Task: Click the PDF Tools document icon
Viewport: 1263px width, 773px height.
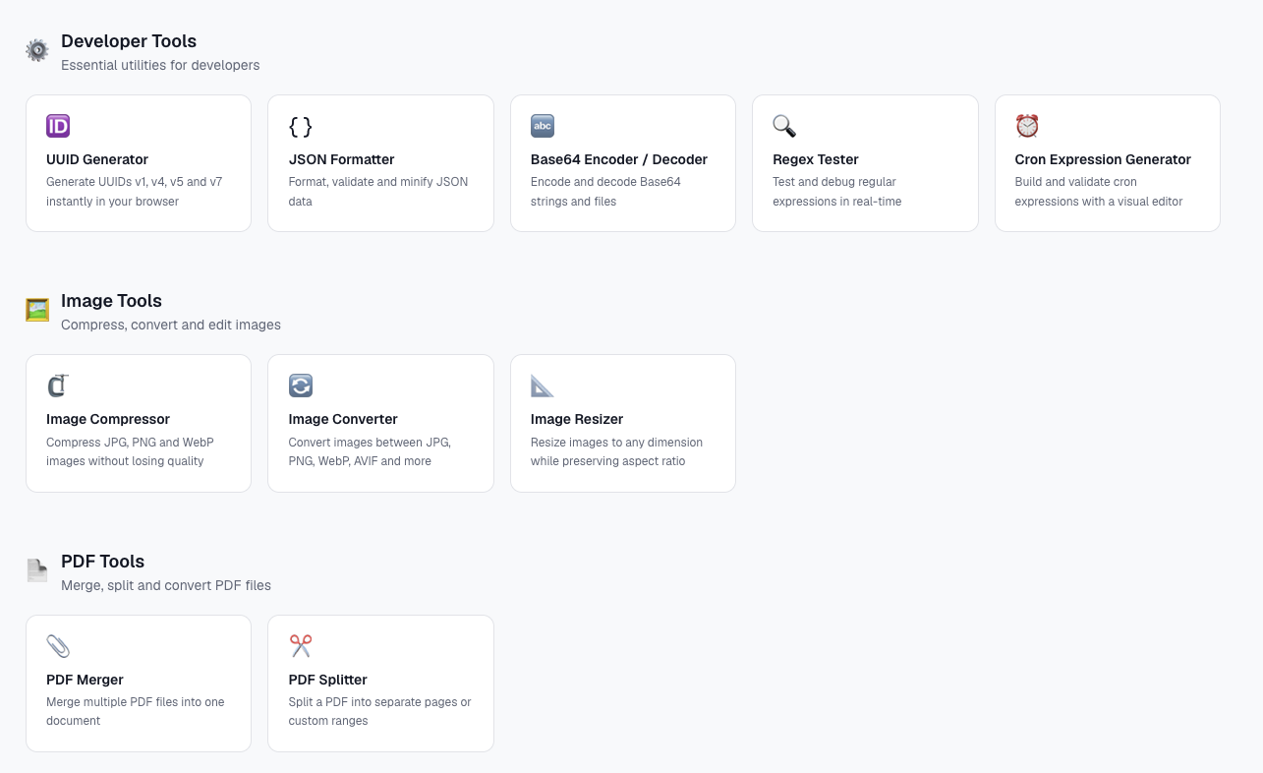Action: pos(37,570)
